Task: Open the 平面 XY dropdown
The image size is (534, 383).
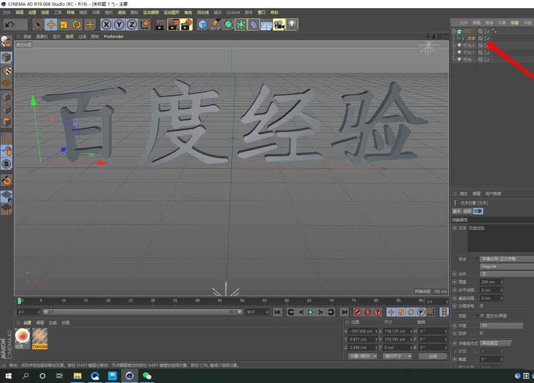Action: pyautogui.click(x=501, y=325)
